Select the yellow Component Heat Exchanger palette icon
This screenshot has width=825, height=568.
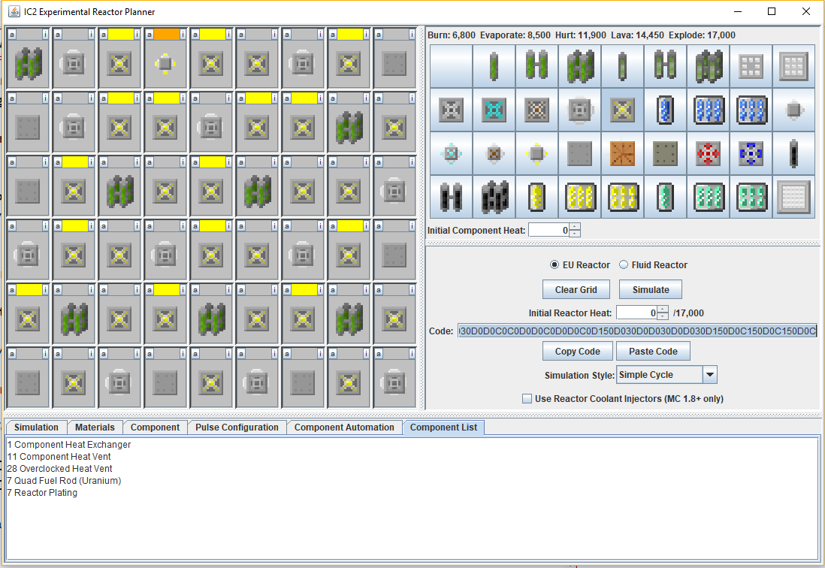coord(536,153)
